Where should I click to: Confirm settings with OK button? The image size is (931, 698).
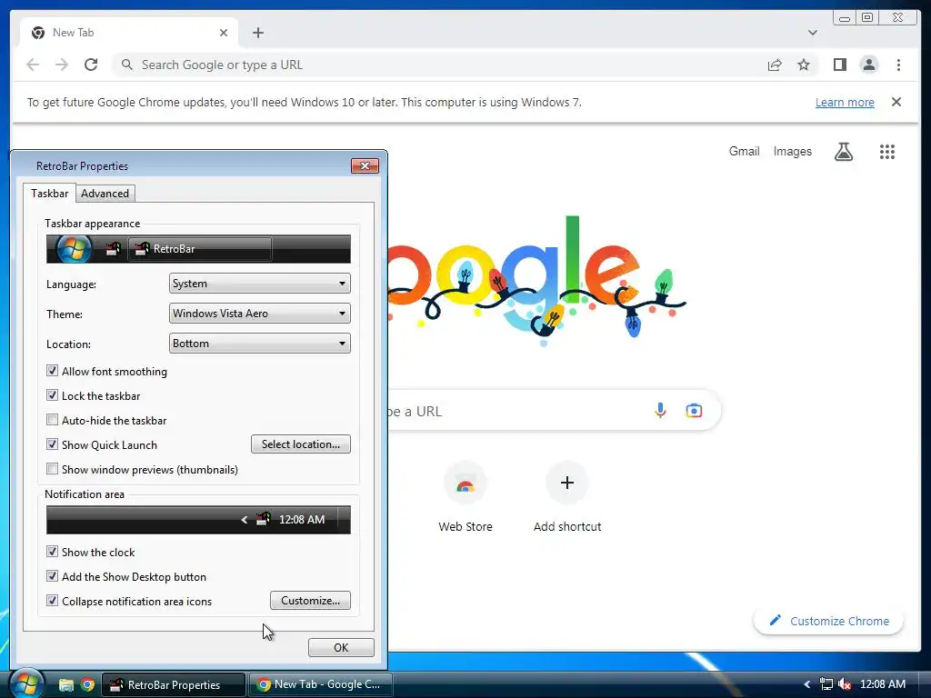tap(341, 647)
